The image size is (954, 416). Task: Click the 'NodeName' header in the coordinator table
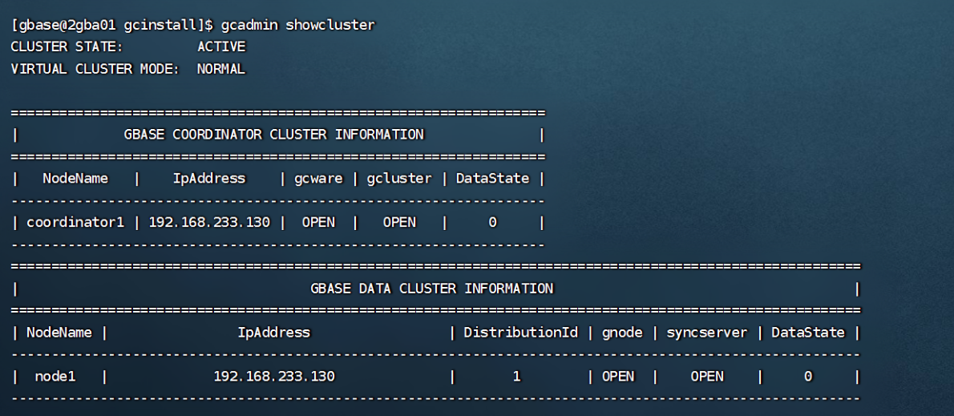point(75,178)
